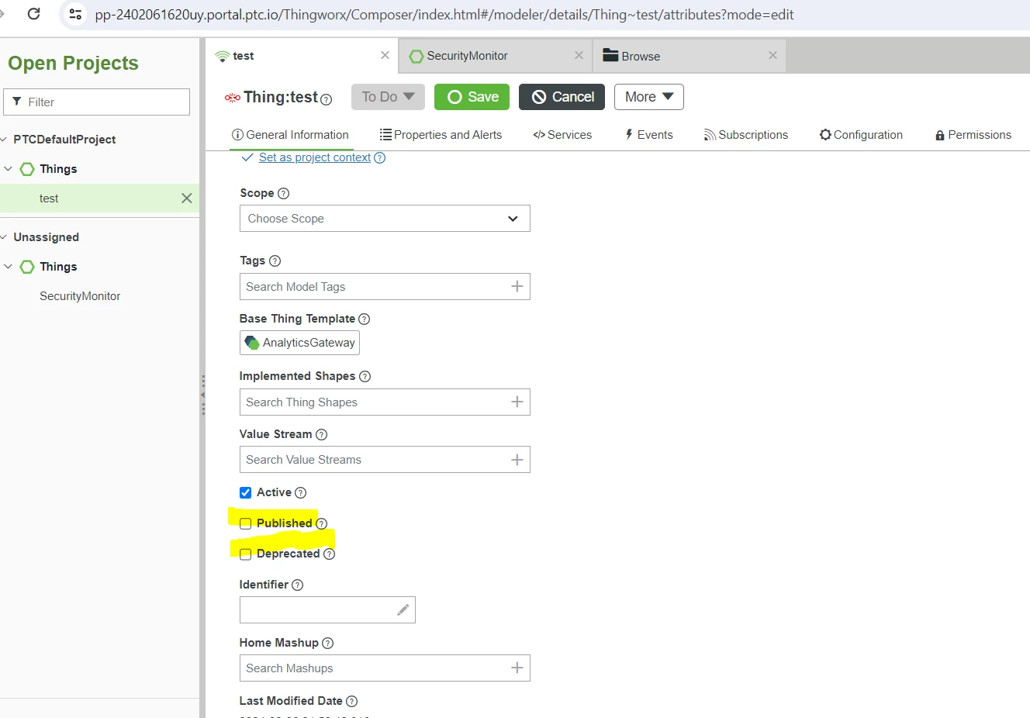Screen dimensions: 1030x718
Task: Cancel editing the thing
Action: (x=562, y=97)
